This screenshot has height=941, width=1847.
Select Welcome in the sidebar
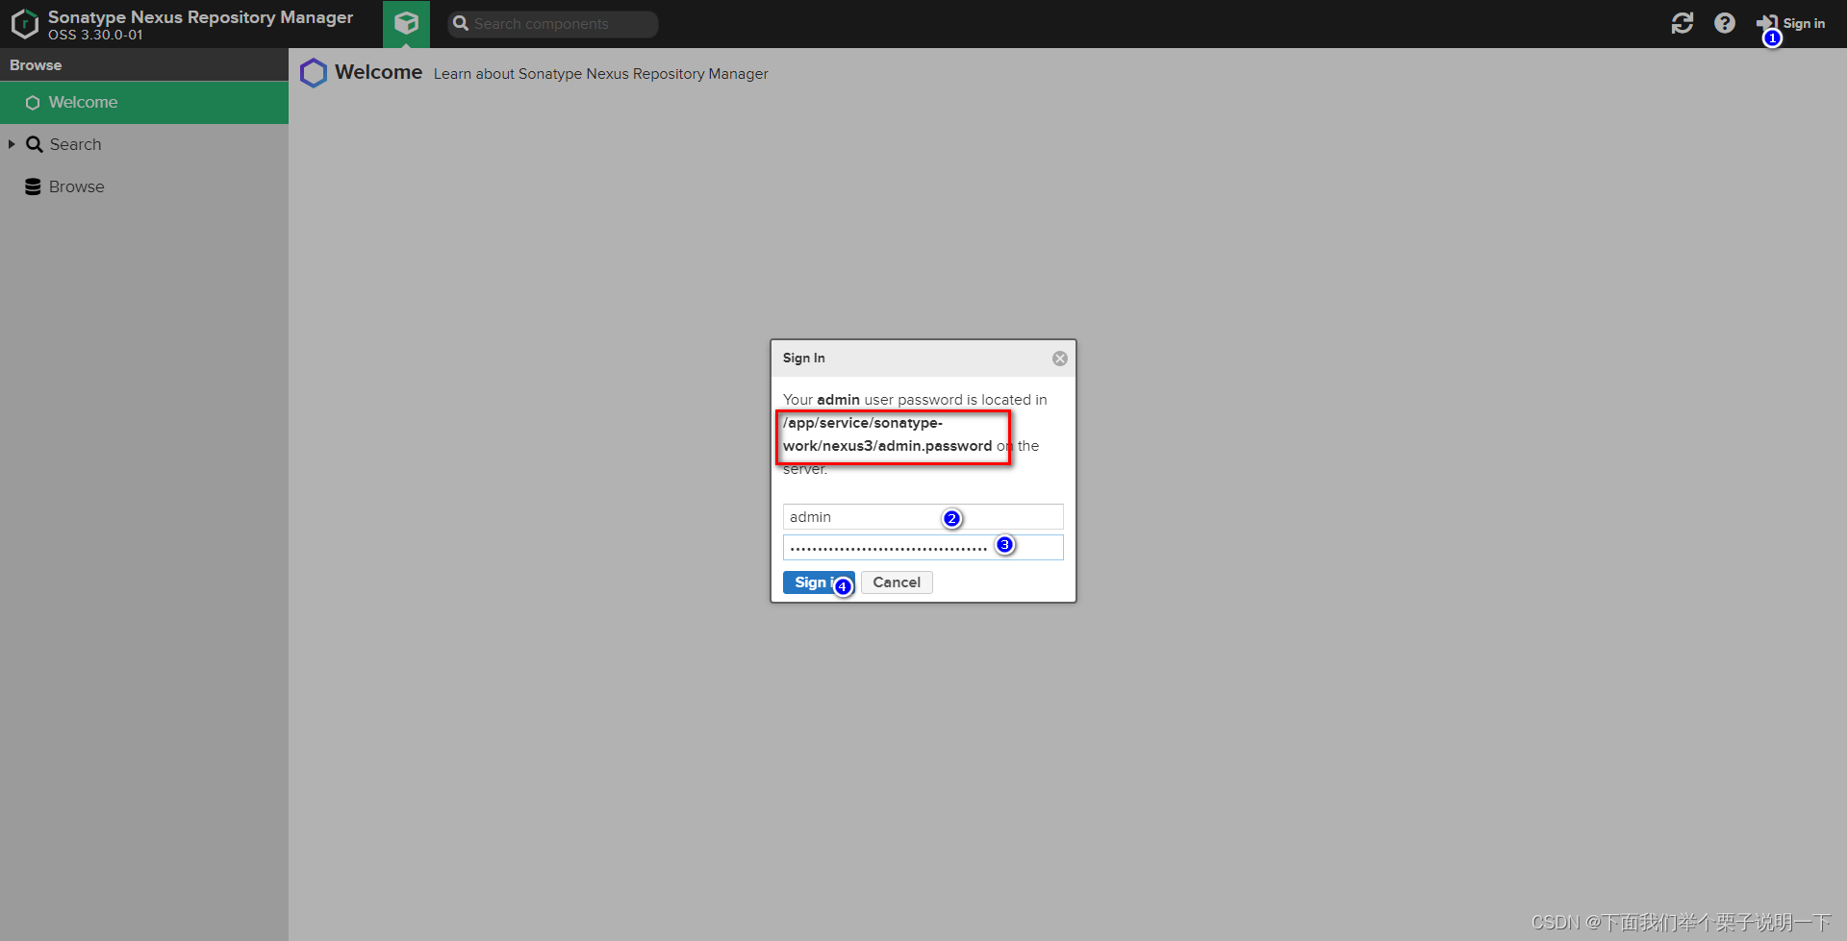click(144, 102)
